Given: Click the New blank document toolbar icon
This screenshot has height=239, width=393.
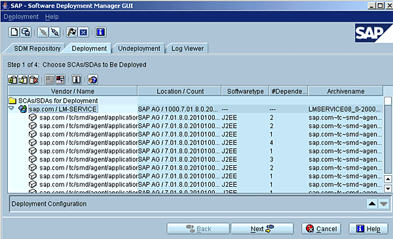Looking at the screenshot, I should click(x=14, y=32).
